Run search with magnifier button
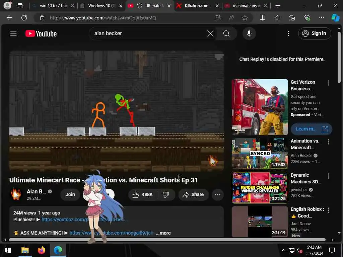Screen dimensions: 343x257 pos(226,33)
